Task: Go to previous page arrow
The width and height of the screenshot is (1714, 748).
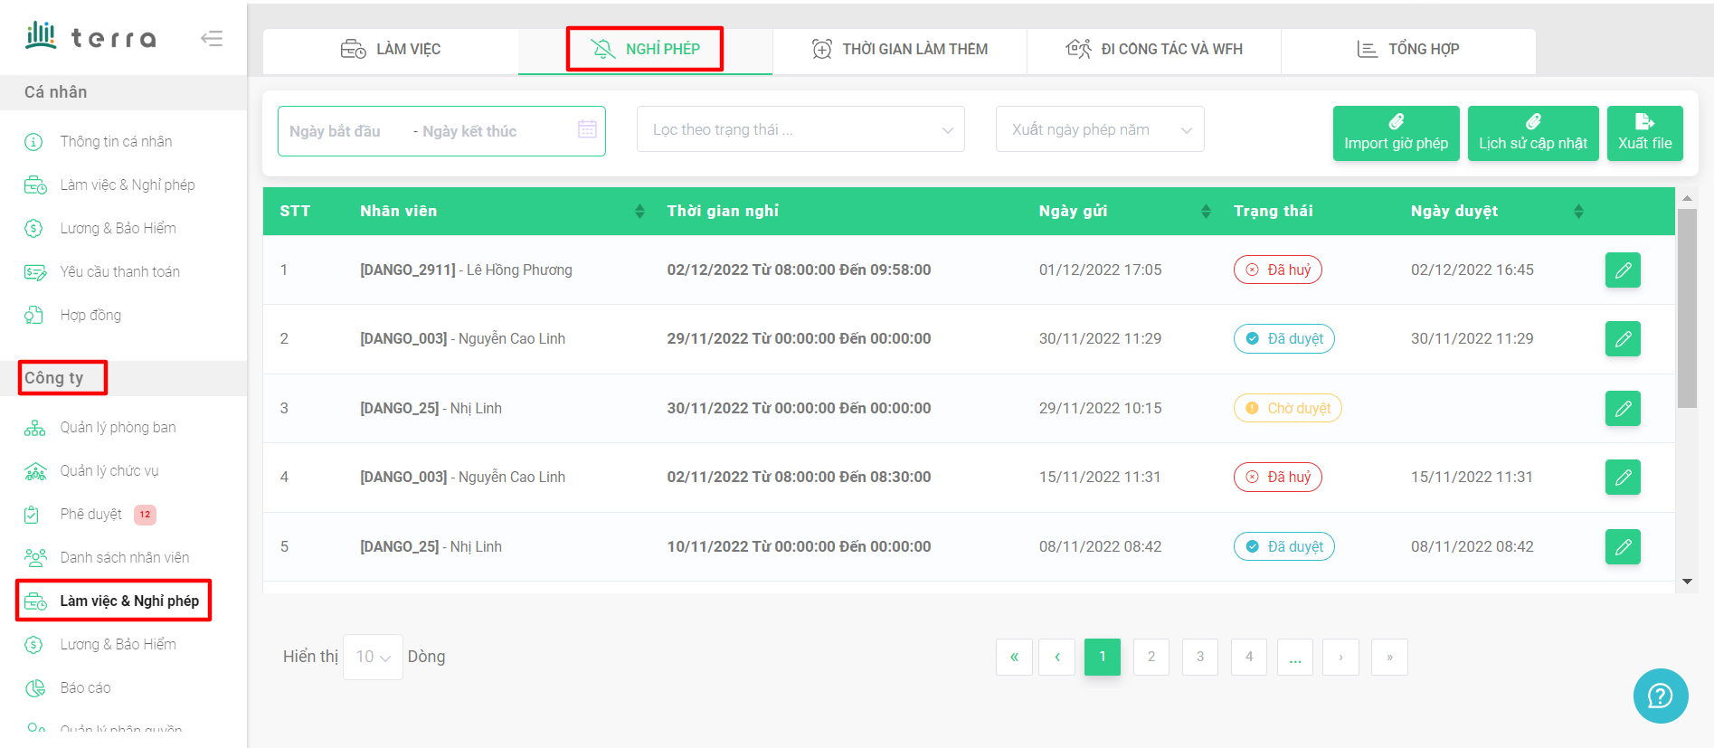Action: (x=1056, y=657)
